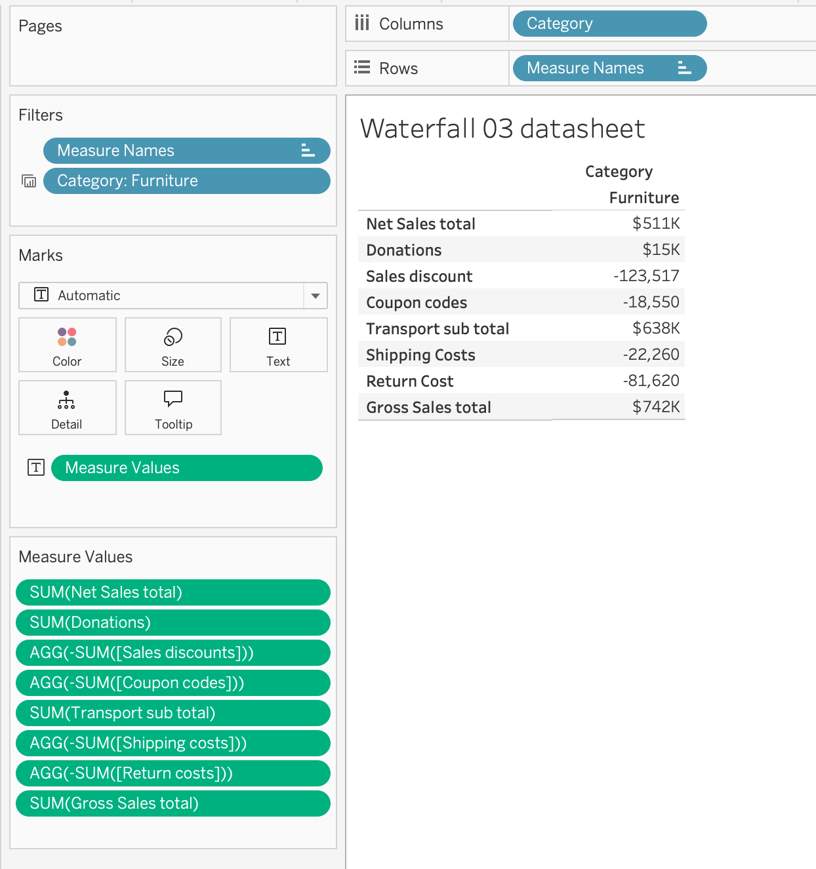Image resolution: width=816 pixels, height=869 pixels.
Task: Click the Measure Values pill in Marks
Action: pyautogui.click(x=186, y=468)
